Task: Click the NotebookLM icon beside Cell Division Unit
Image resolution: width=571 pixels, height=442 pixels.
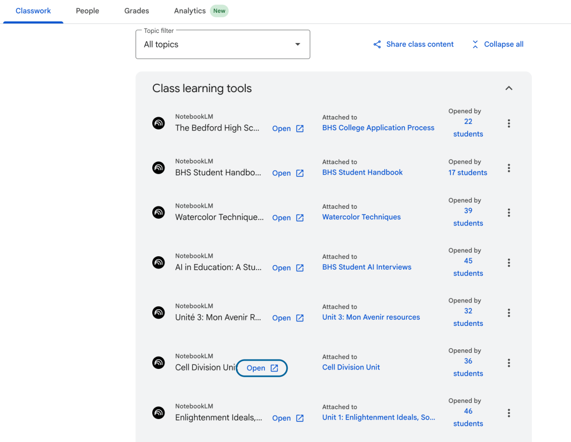Action: tap(159, 363)
